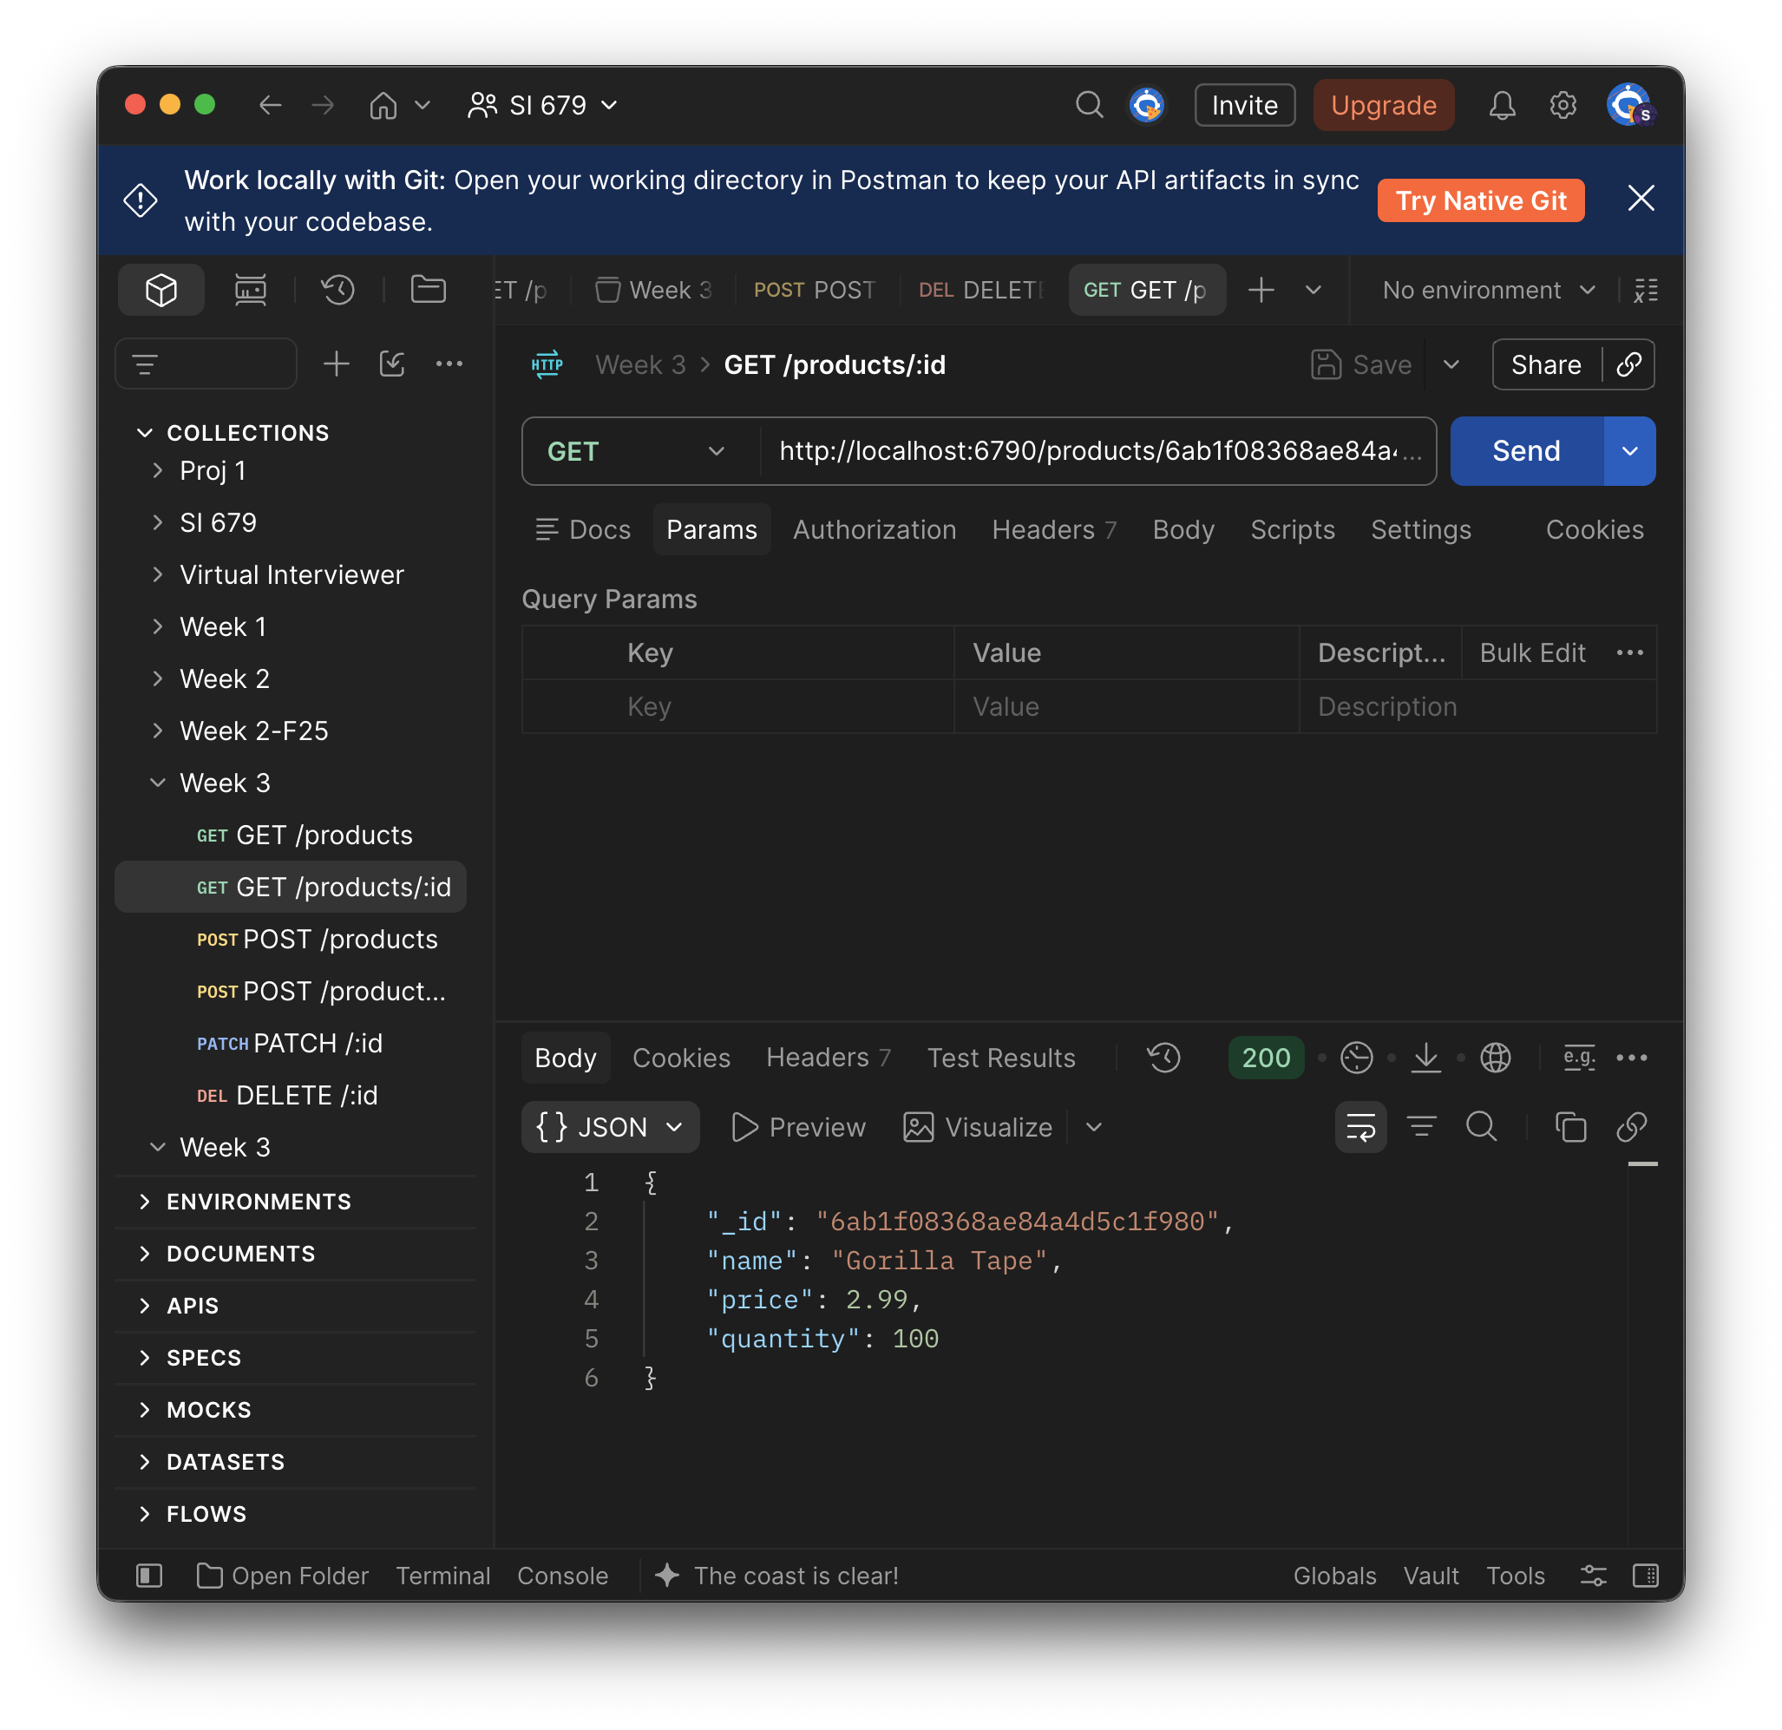Image resolution: width=1782 pixels, height=1730 pixels.
Task: Open the JSON format dropdown
Action: click(x=610, y=1126)
